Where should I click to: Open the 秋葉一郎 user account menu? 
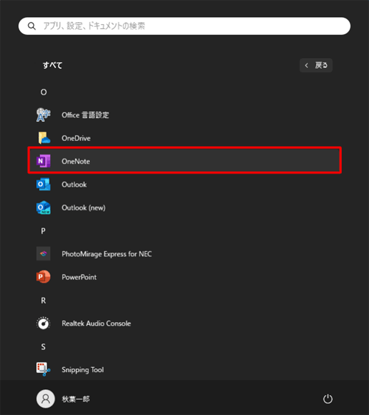tap(63, 399)
